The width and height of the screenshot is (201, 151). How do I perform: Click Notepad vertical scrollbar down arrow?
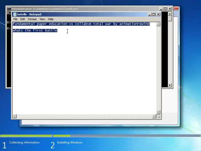click(x=158, y=112)
